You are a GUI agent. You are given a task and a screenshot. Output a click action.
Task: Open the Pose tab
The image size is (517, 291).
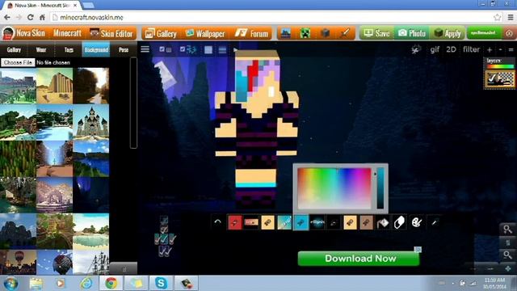coord(124,50)
